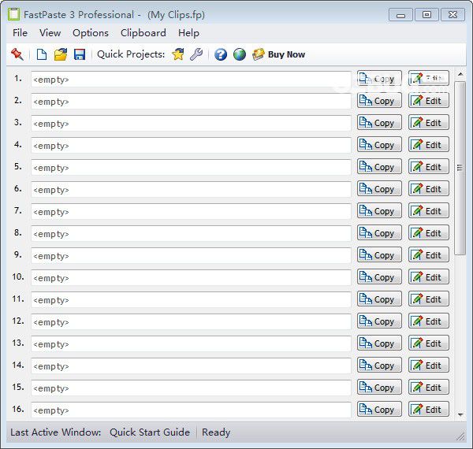Focus the clip 13 empty text field
Image resolution: width=473 pixels, height=449 pixels.
(x=191, y=344)
